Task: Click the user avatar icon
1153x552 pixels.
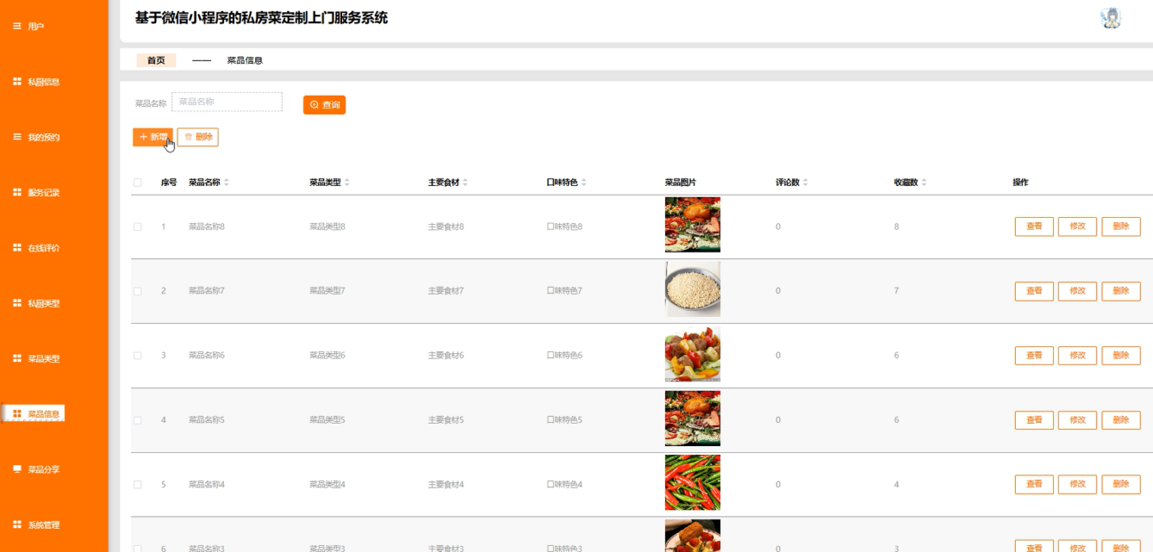Action: click(1111, 18)
